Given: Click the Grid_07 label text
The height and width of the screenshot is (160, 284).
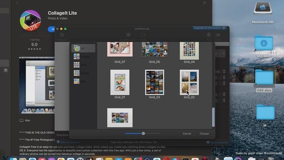Looking at the screenshot, I should (x=120, y=62).
